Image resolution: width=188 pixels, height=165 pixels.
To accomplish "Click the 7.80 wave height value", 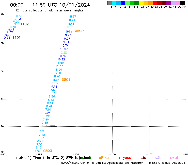I will (x=42, y=135).
